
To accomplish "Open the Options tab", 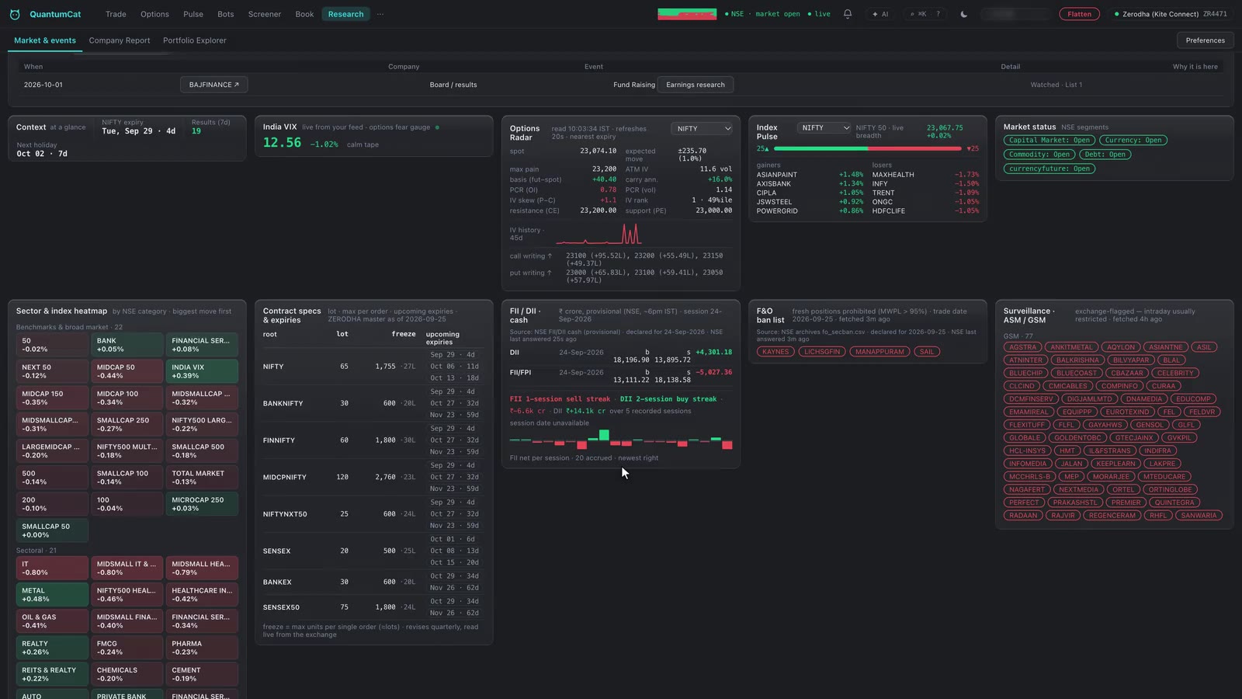I will 154,14.
